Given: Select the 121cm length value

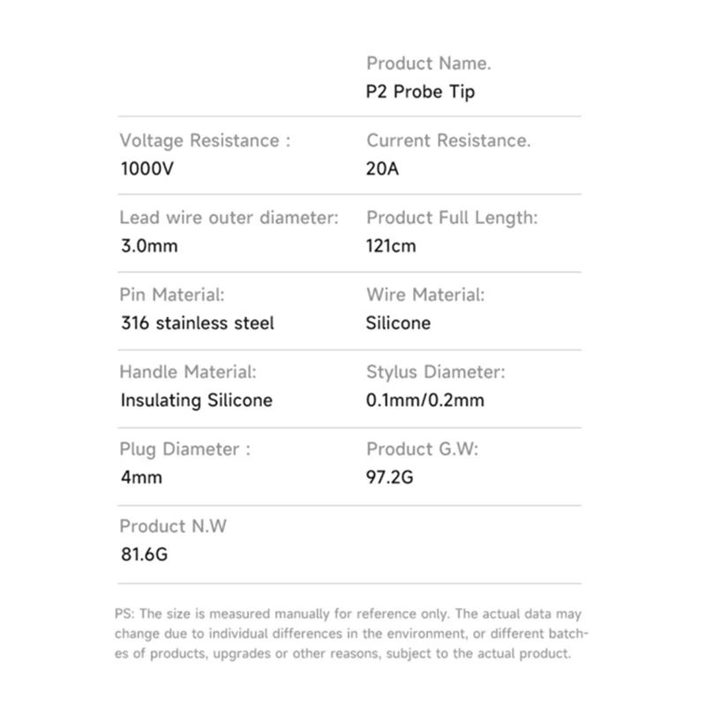Looking at the screenshot, I should click(390, 246).
